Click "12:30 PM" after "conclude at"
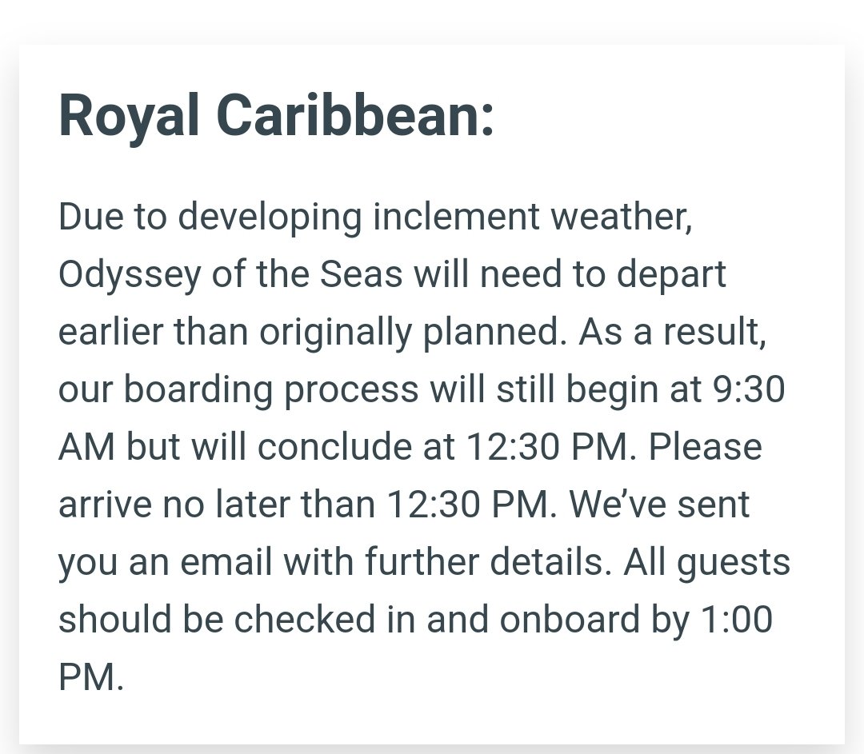This screenshot has width=864, height=754. [x=546, y=447]
